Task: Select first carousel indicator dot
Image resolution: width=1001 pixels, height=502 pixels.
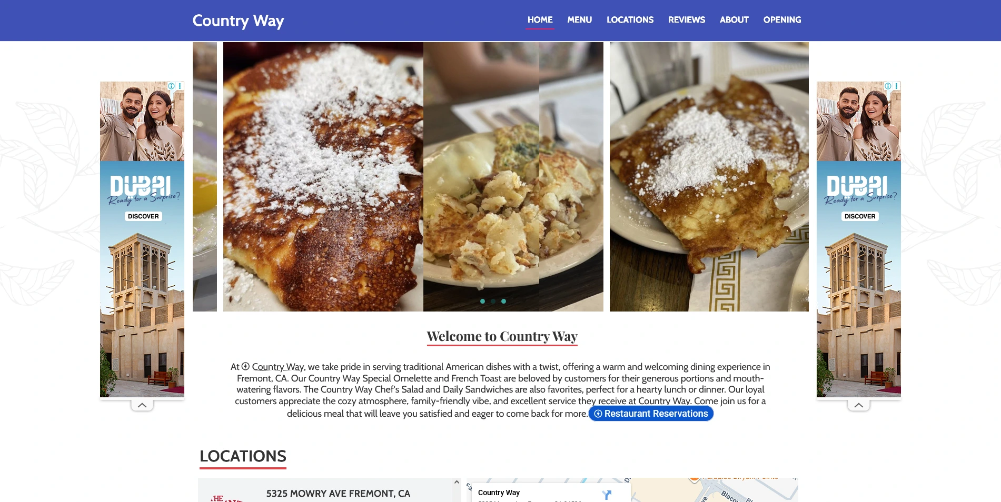Action: coord(482,301)
